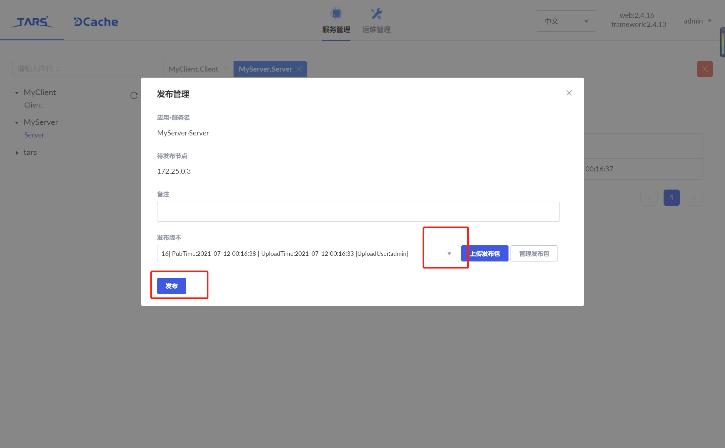Open 管理发布包 package management
725x448 pixels.
[534, 253]
